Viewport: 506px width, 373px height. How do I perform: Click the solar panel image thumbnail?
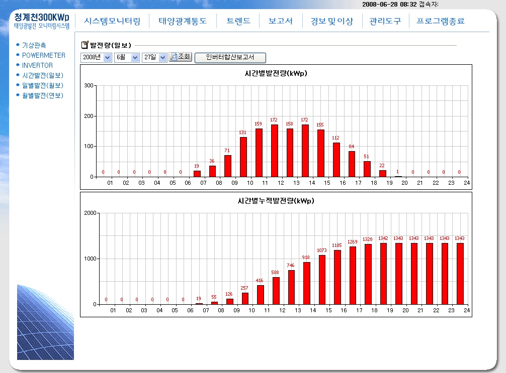pos(45,322)
